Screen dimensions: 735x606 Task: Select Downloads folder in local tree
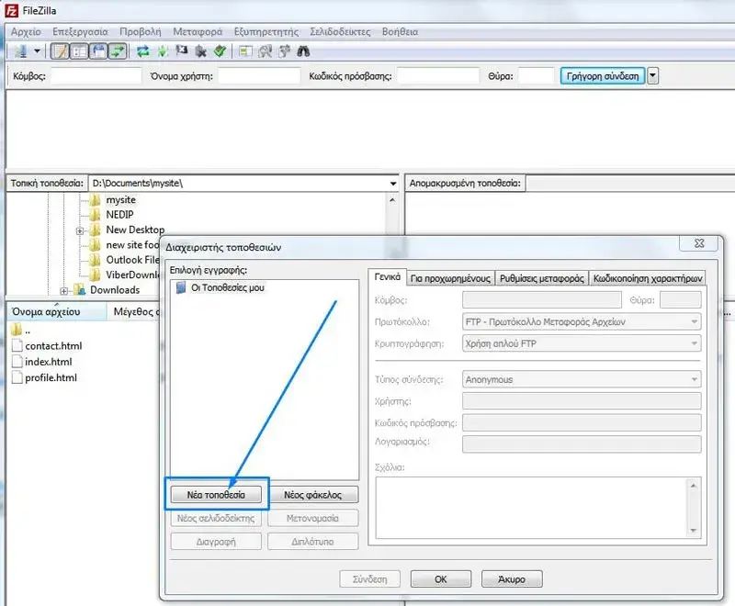click(115, 290)
